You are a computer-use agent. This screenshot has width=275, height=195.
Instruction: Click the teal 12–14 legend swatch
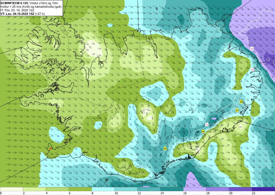(x=149, y=189)
